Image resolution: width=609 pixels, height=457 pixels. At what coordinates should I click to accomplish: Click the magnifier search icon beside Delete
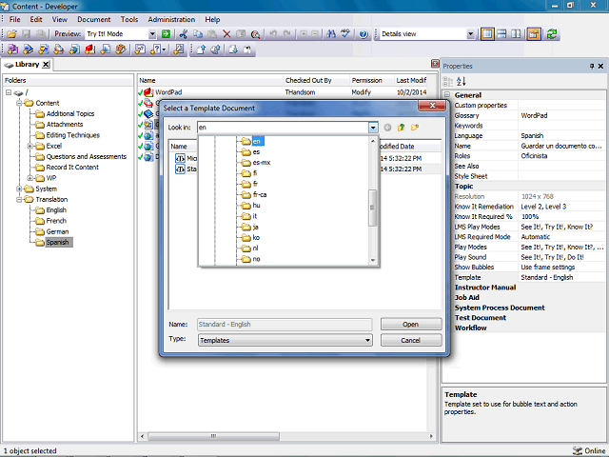coord(255,34)
